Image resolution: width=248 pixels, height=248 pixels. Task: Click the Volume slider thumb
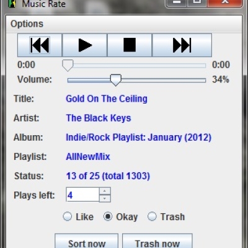point(116,80)
